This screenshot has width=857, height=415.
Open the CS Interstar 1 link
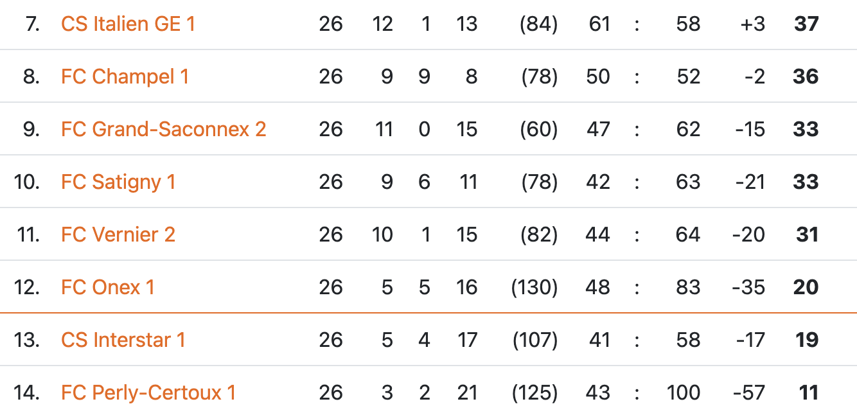[123, 340]
